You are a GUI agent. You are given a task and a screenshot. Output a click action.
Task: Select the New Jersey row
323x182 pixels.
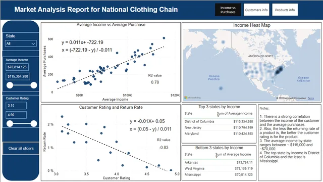point(219,127)
